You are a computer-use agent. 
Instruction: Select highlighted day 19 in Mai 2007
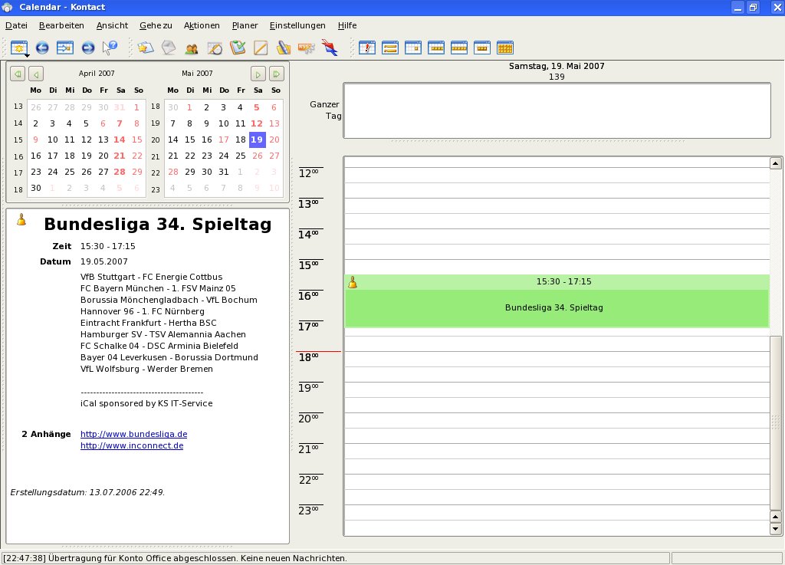257,140
